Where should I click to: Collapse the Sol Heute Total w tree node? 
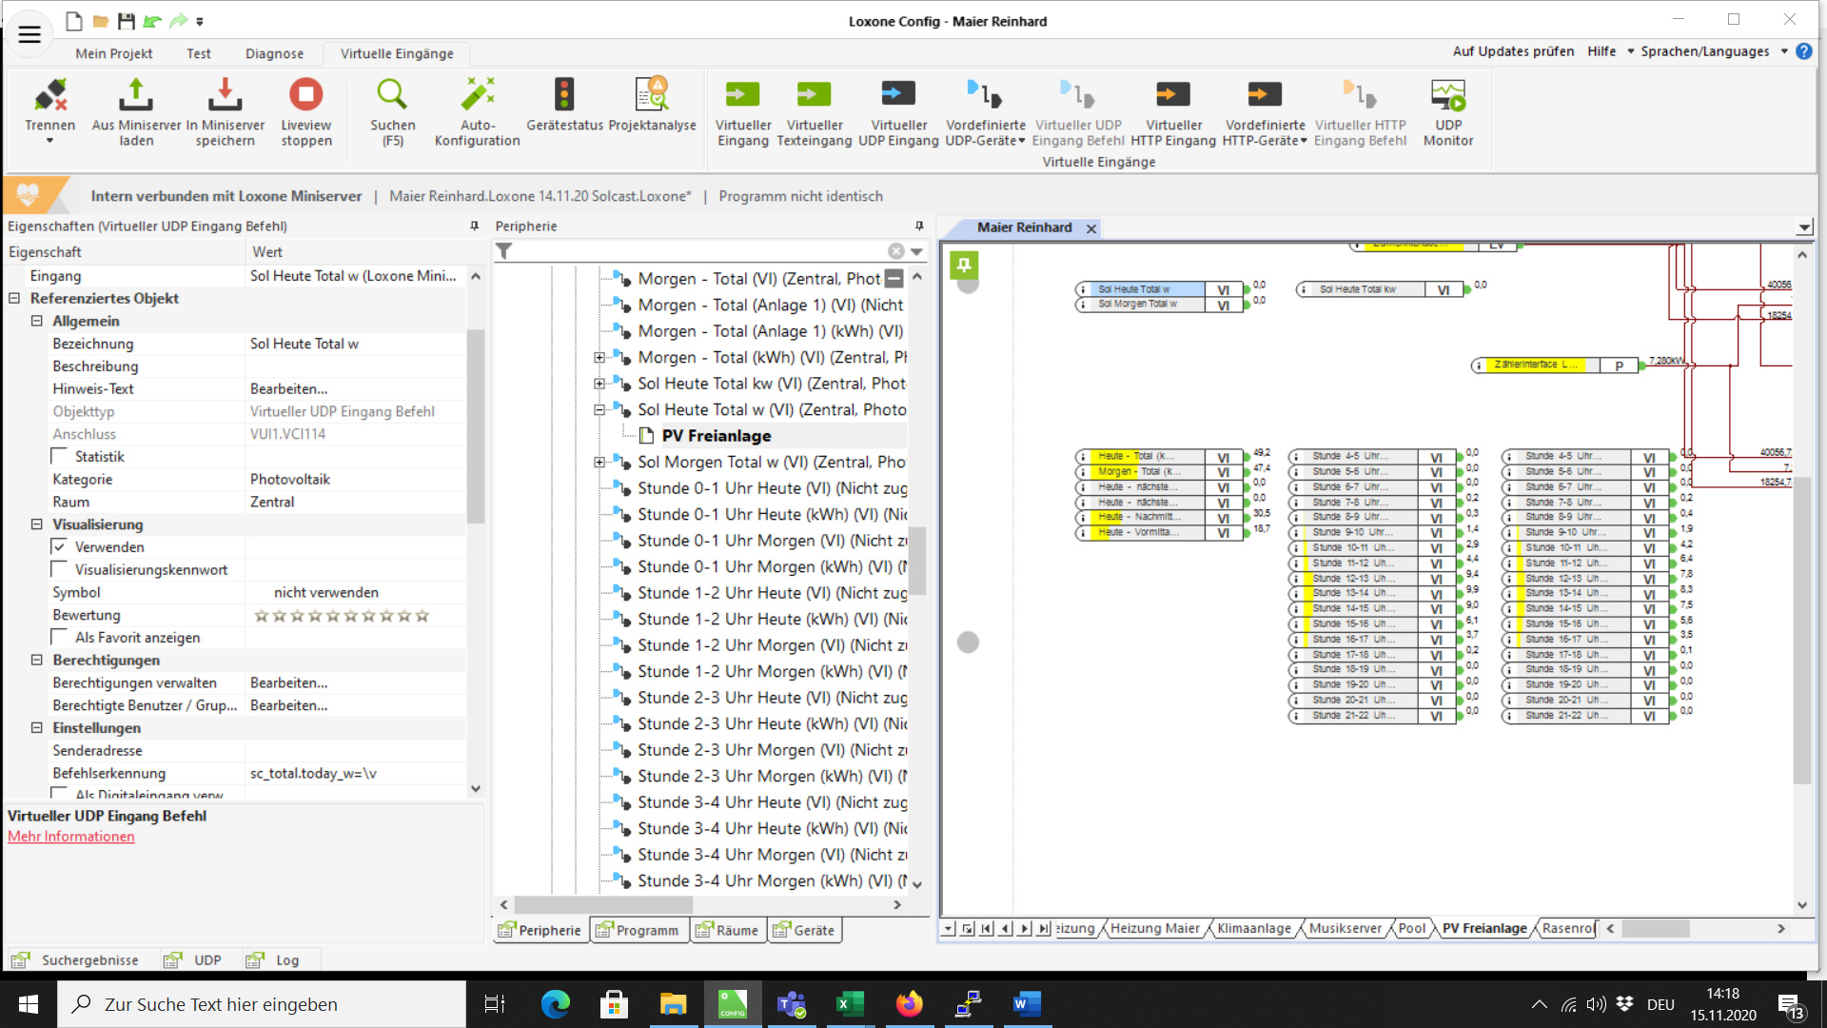point(599,410)
